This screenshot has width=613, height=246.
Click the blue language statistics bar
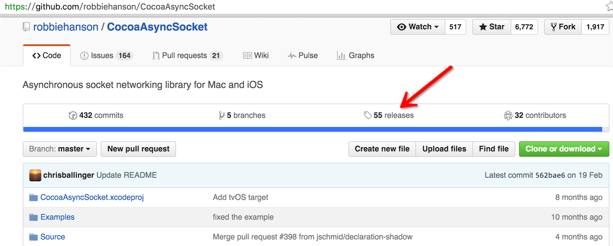click(312, 129)
